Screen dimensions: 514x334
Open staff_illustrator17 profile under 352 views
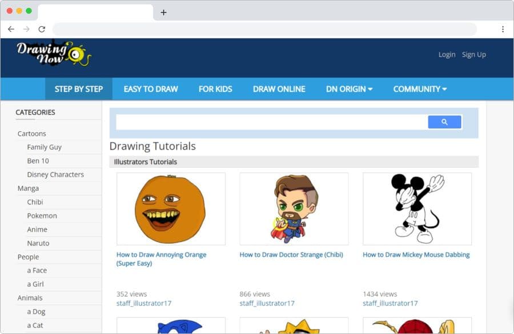tap(144, 304)
